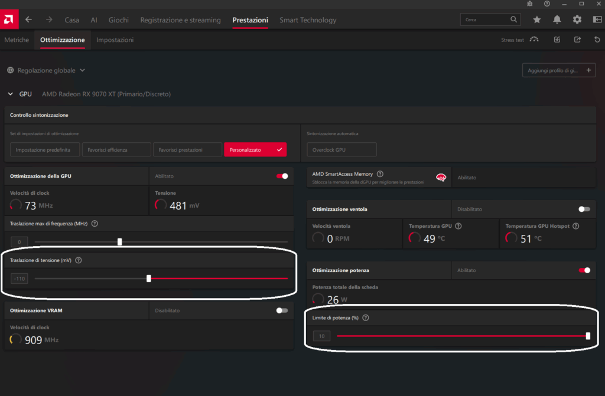
Task: Open the AI tab
Action: [x=94, y=20]
